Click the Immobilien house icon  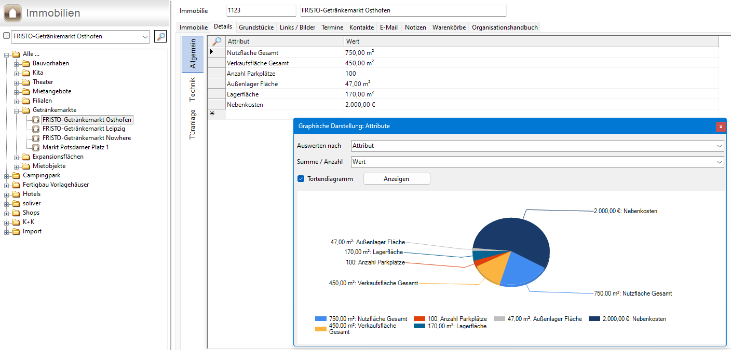pos(12,13)
